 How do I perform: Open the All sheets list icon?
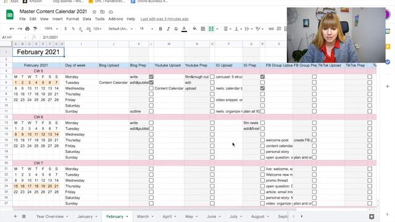pyautogui.click(x=23, y=216)
